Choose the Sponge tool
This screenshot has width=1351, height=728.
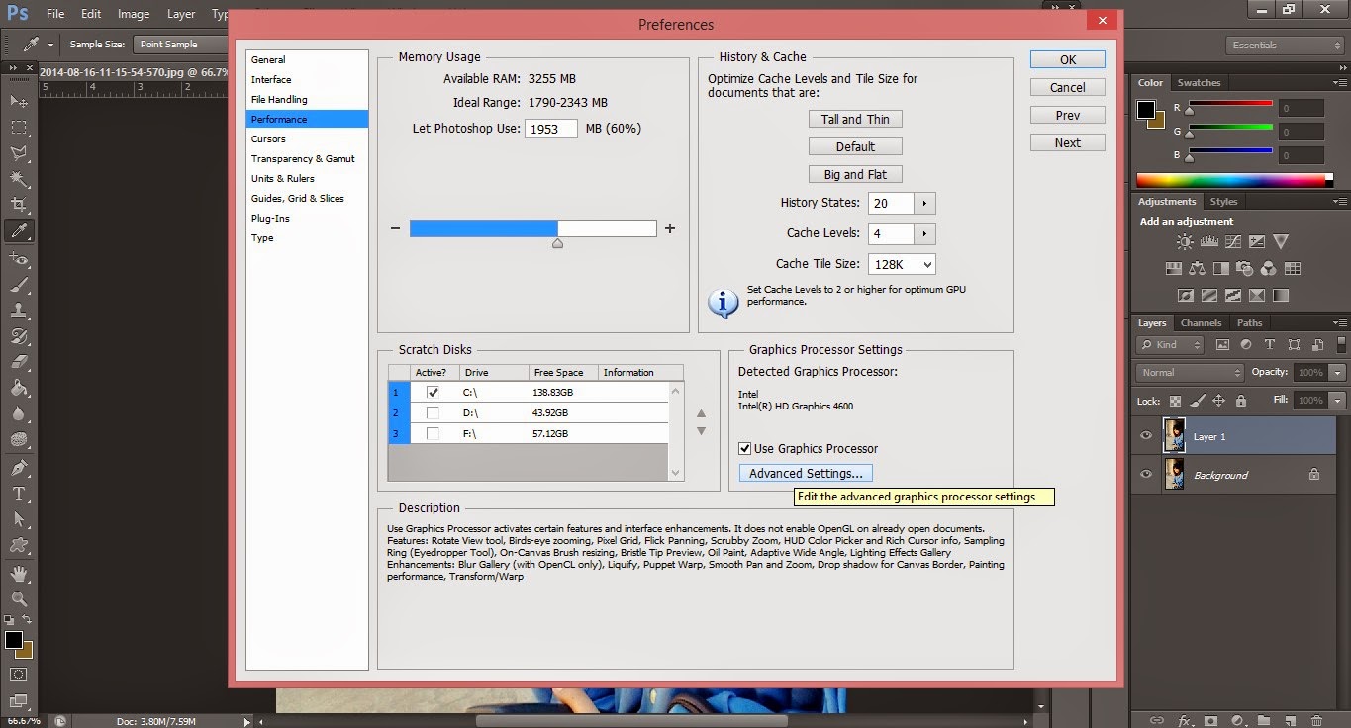click(18, 439)
